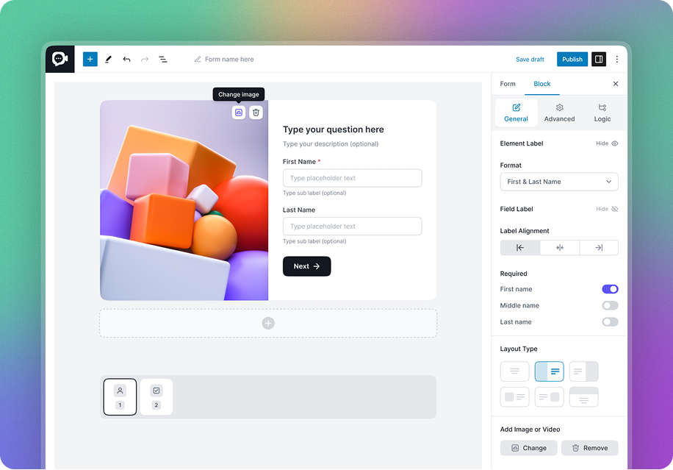
Task: Click the Change image button in sidebar
Action: tap(529, 448)
